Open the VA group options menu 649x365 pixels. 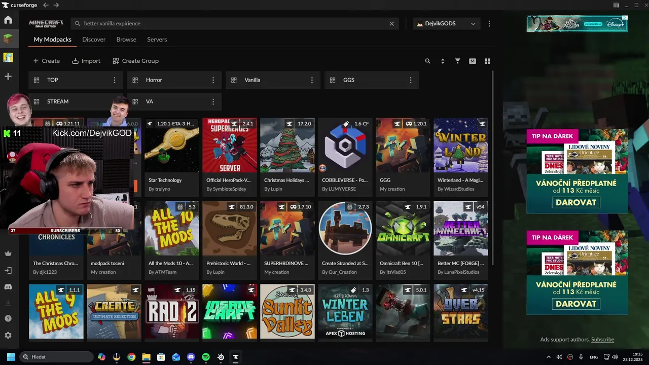click(x=213, y=101)
